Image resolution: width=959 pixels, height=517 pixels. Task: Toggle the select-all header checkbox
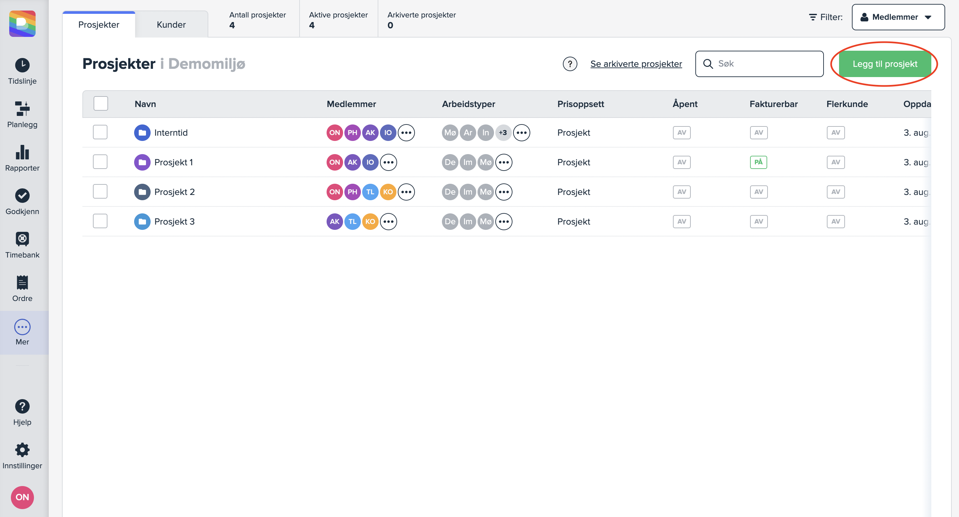[x=101, y=104]
